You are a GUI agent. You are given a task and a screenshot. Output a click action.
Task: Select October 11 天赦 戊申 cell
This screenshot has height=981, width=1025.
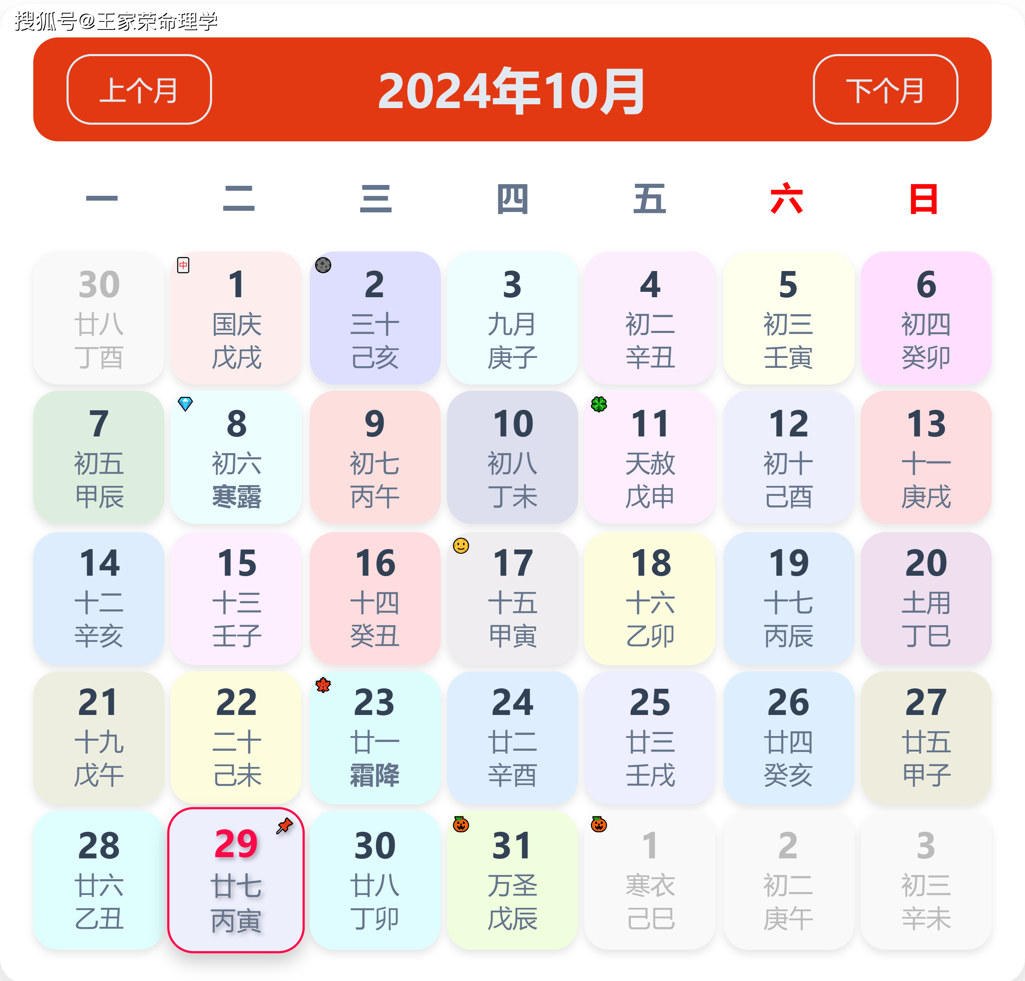pos(650,457)
